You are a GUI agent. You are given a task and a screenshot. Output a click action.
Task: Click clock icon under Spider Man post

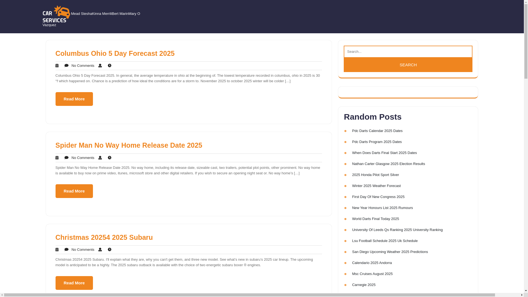coord(109,158)
